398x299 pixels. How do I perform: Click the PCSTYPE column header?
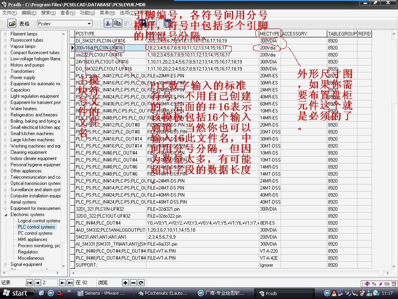[x=111, y=34]
